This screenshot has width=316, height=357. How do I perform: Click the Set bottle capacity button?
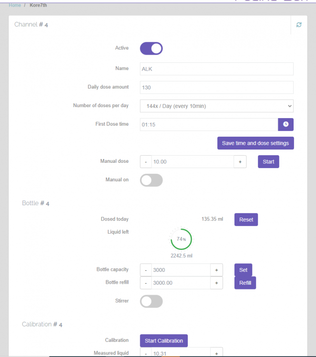pos(243,270)
